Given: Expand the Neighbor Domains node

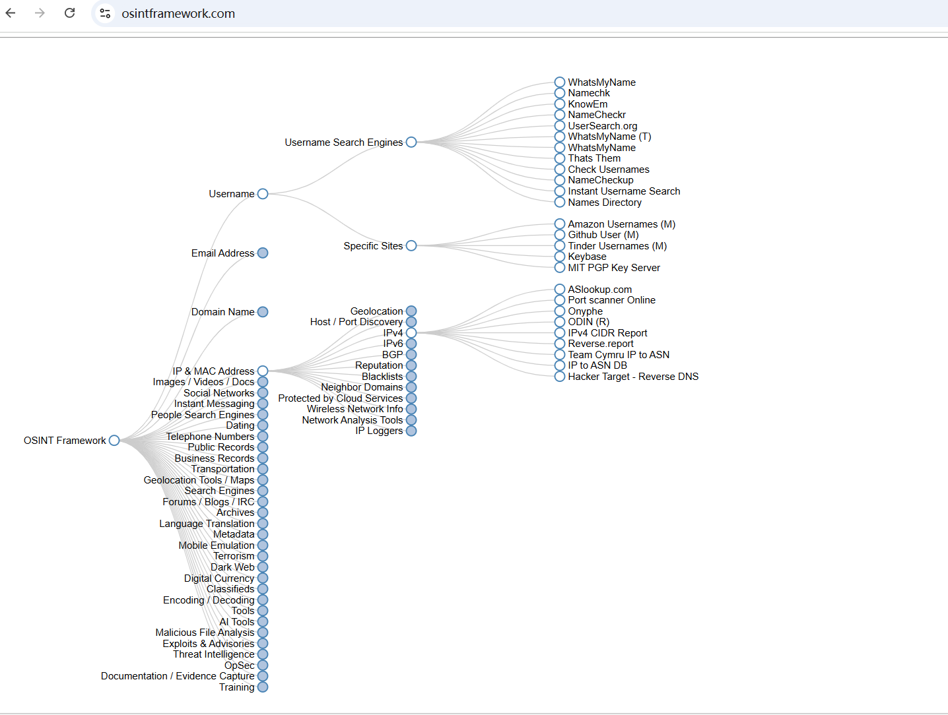Looking at the screenshot, I should coord(411,387).
